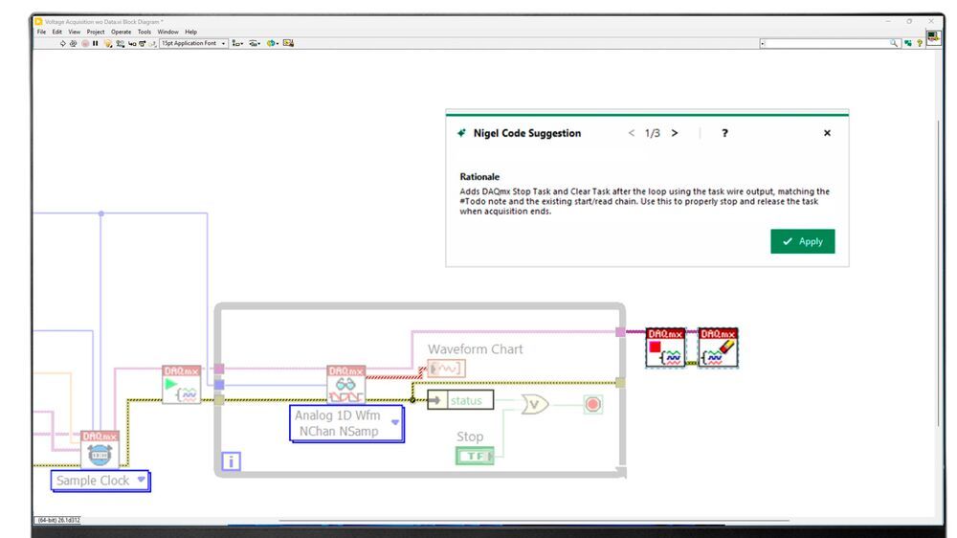Click the LabVIEW icon in the title bar
The image size is (957, 538).
(38, 21)
